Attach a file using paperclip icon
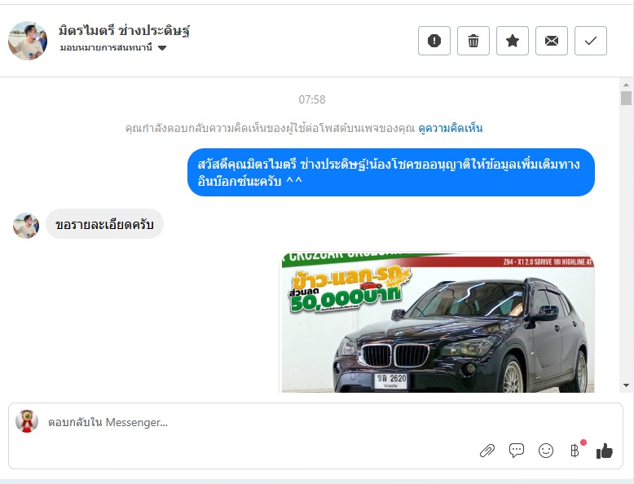 (487, 451)
